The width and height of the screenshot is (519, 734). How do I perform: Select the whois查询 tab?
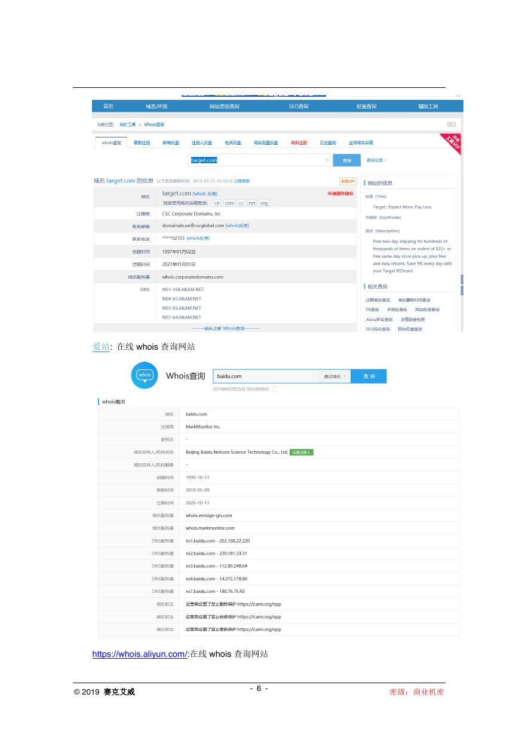tap(111, 143)
